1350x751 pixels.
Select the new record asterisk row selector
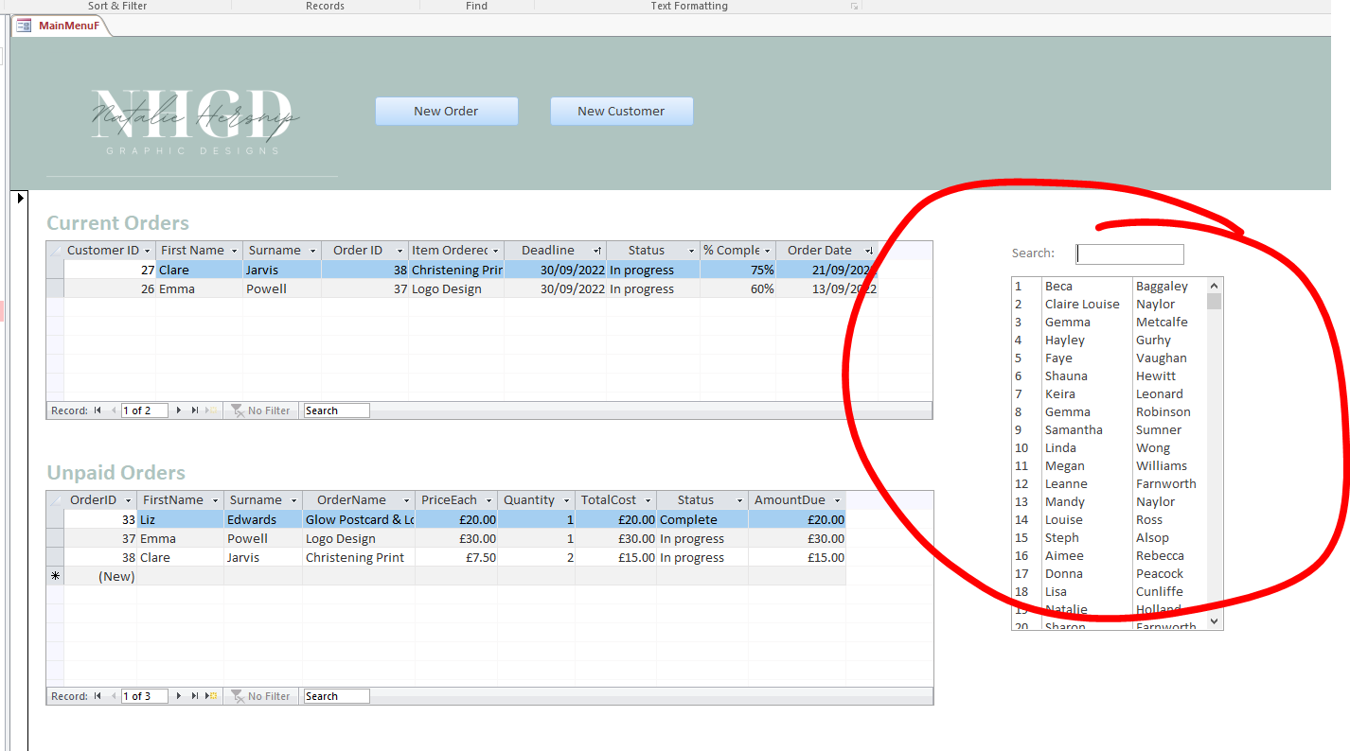pos(55,576)
